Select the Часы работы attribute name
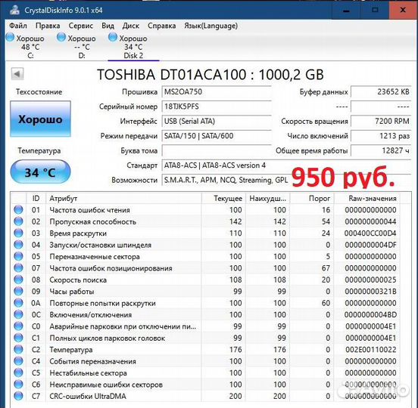 click(x=72, y=292)
